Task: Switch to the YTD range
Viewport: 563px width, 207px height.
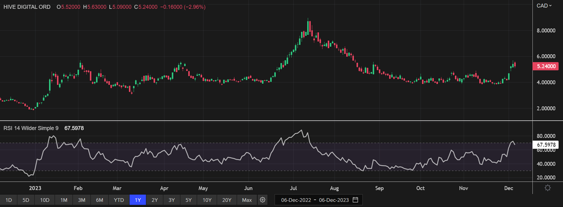Action: (x=119, y=200)
